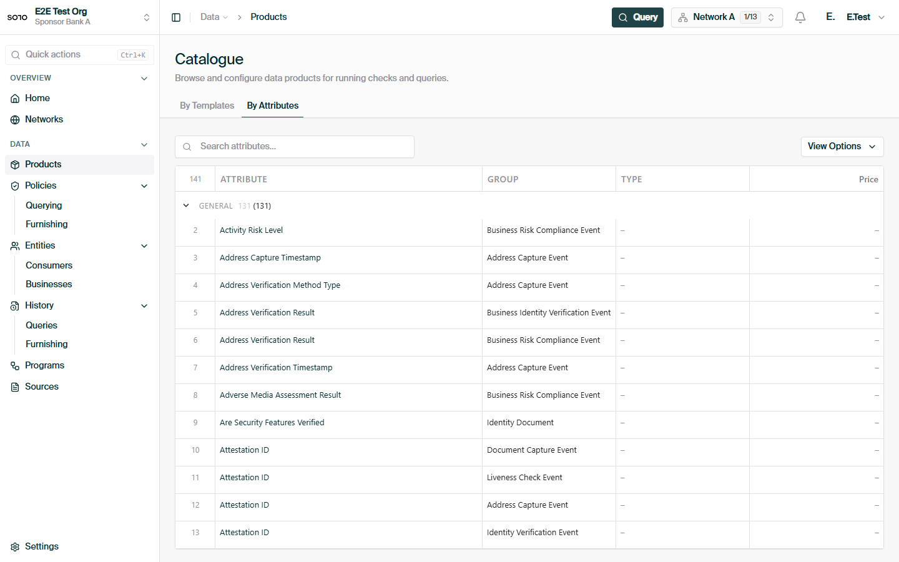Viewport: 899px width, 562px height.
Task: Click the Entities people icon
Action: (x=15, y=246)
